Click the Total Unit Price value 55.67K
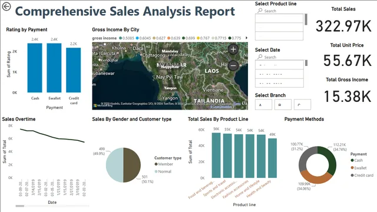The width and height of the screenshot is (377, 212). click(x=347, y=61)
